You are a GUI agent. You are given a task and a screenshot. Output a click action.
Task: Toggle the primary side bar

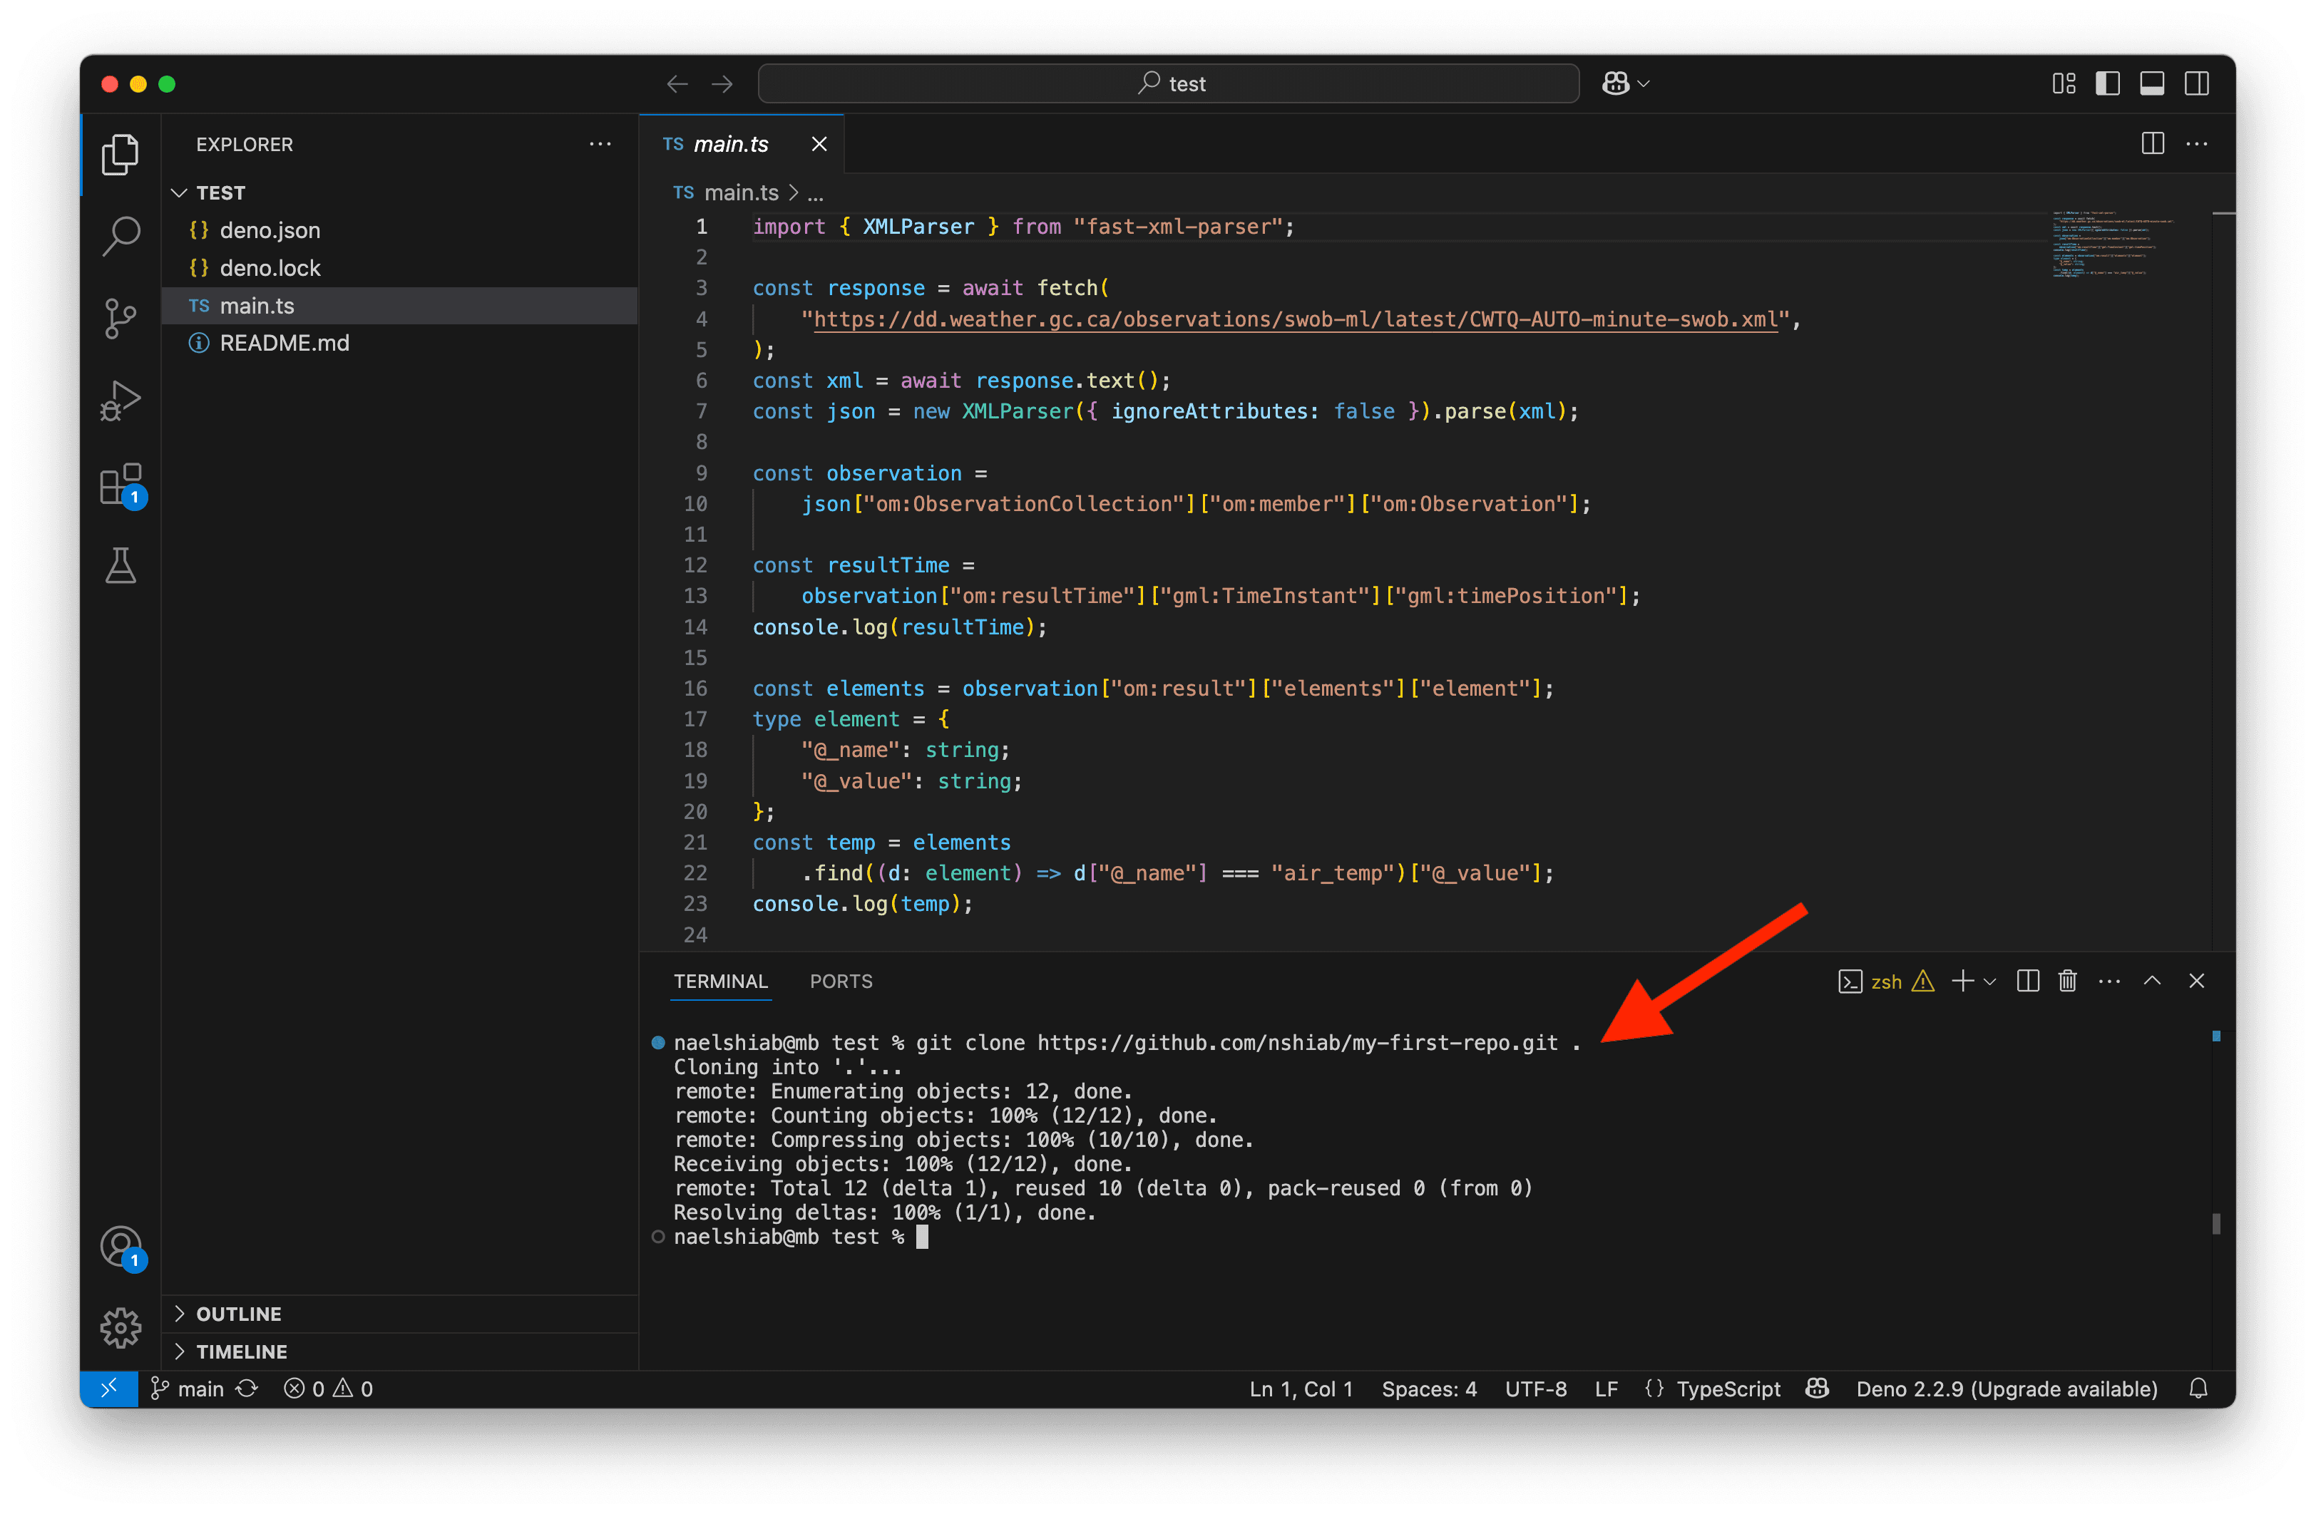tap(2108, 83)
